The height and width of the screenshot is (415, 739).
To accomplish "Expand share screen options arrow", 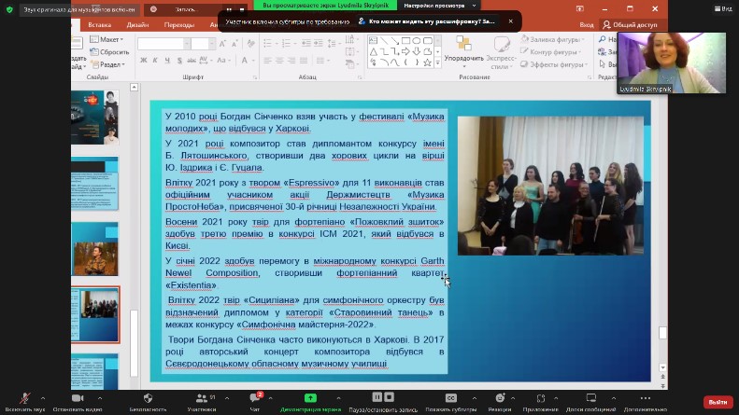I will [x=338, y=398].
